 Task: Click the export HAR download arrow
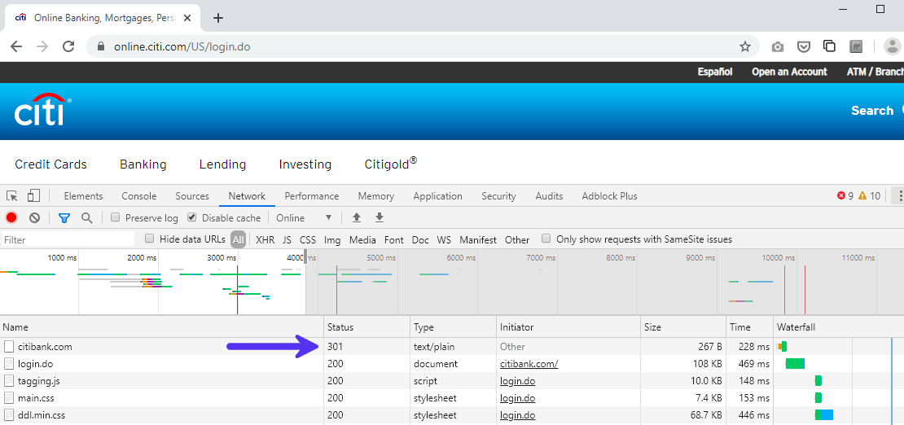379,218
